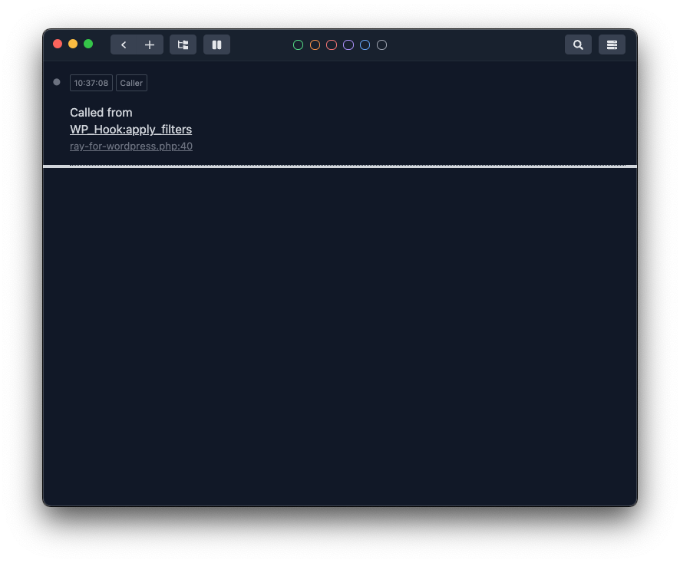Filter by the blue color circle
This screenshot has width=680, height=563.
coord(365,45)
